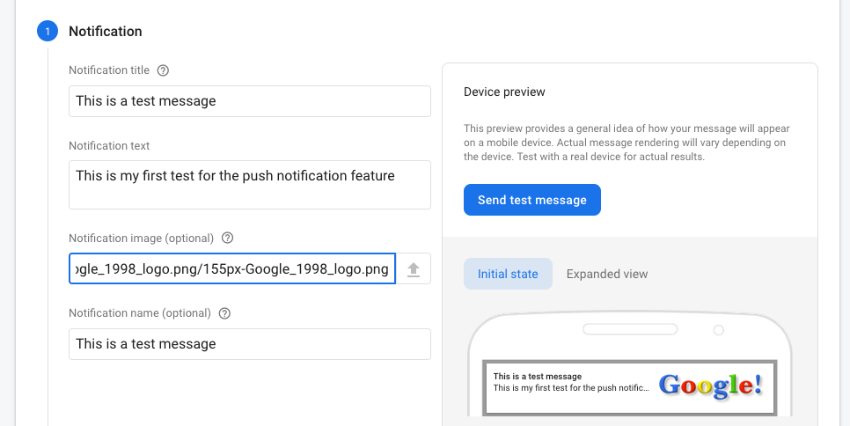
Task: Select the Google logo preview image
Action: (711, 386)
